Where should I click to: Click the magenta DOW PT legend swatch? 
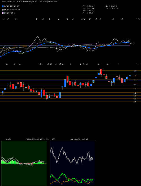(3, 13)
